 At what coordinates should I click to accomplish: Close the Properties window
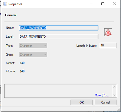114,4
